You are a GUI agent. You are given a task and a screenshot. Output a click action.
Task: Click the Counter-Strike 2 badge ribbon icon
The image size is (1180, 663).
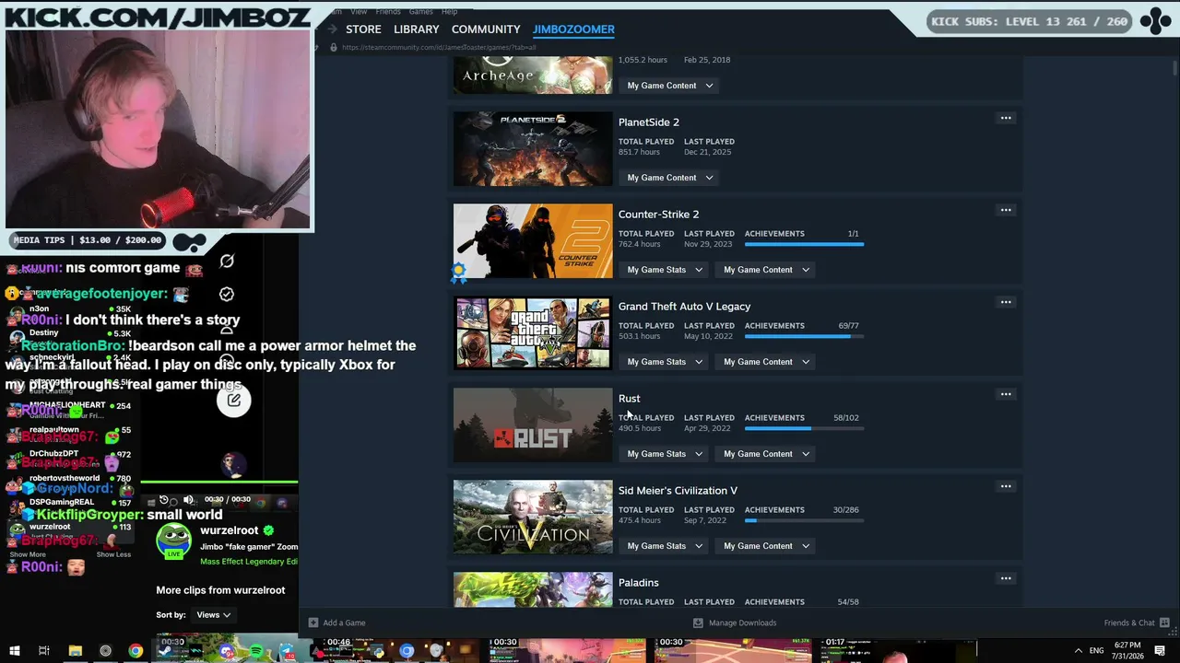[x=458, y=272]
